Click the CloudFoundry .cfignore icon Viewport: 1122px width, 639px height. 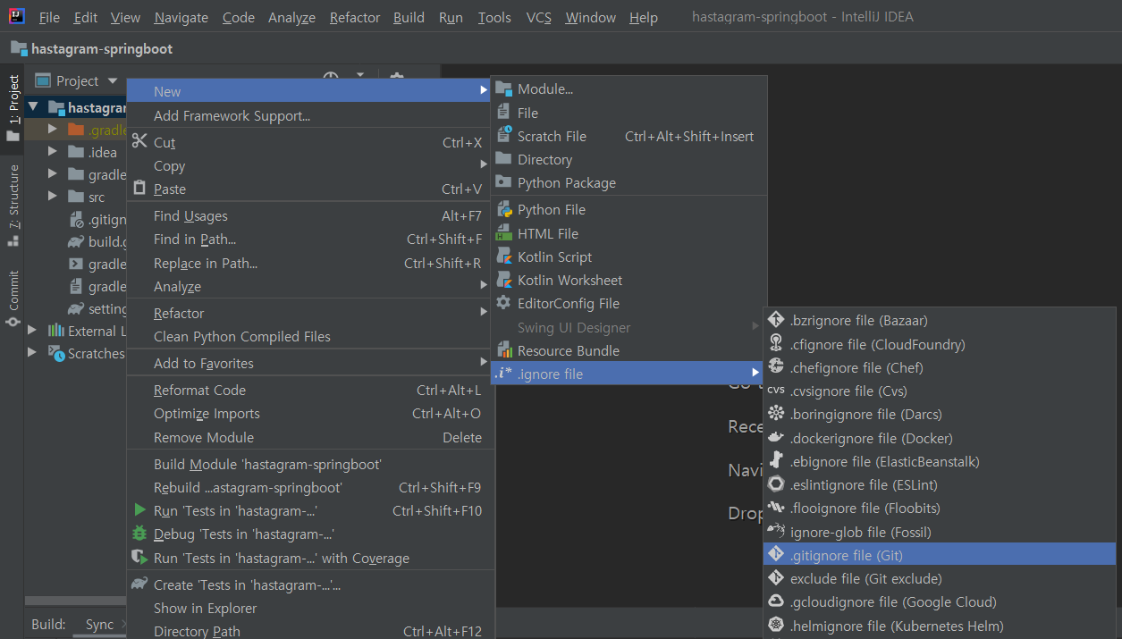pyautogui.click(x=775, y=344)
